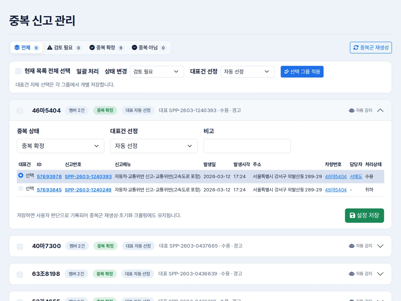Viewport: 401px width, 301px height.
Task: Open the report link SPP-2603-1240249
Action: coord(88,190)
